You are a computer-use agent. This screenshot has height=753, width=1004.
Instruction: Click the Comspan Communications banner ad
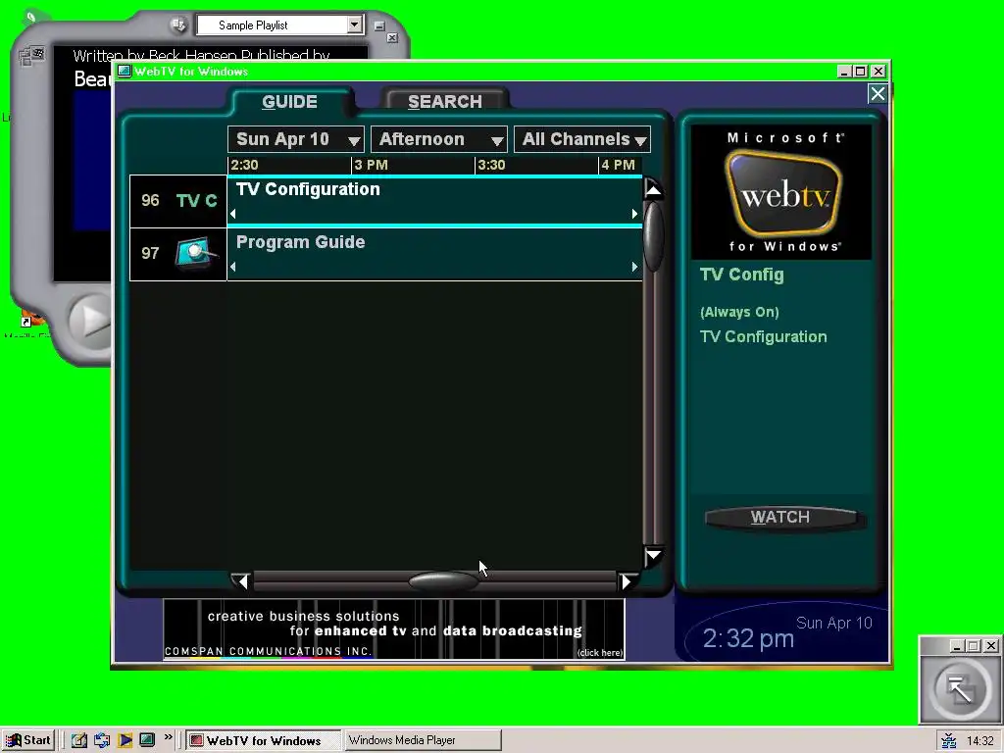394,629
